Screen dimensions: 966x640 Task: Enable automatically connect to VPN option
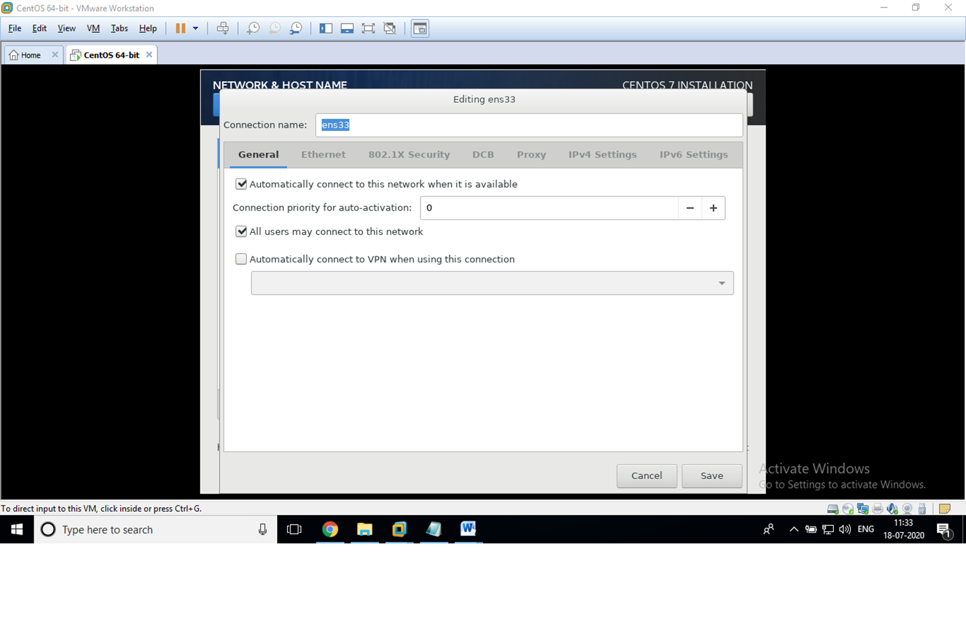coord(241,259)
